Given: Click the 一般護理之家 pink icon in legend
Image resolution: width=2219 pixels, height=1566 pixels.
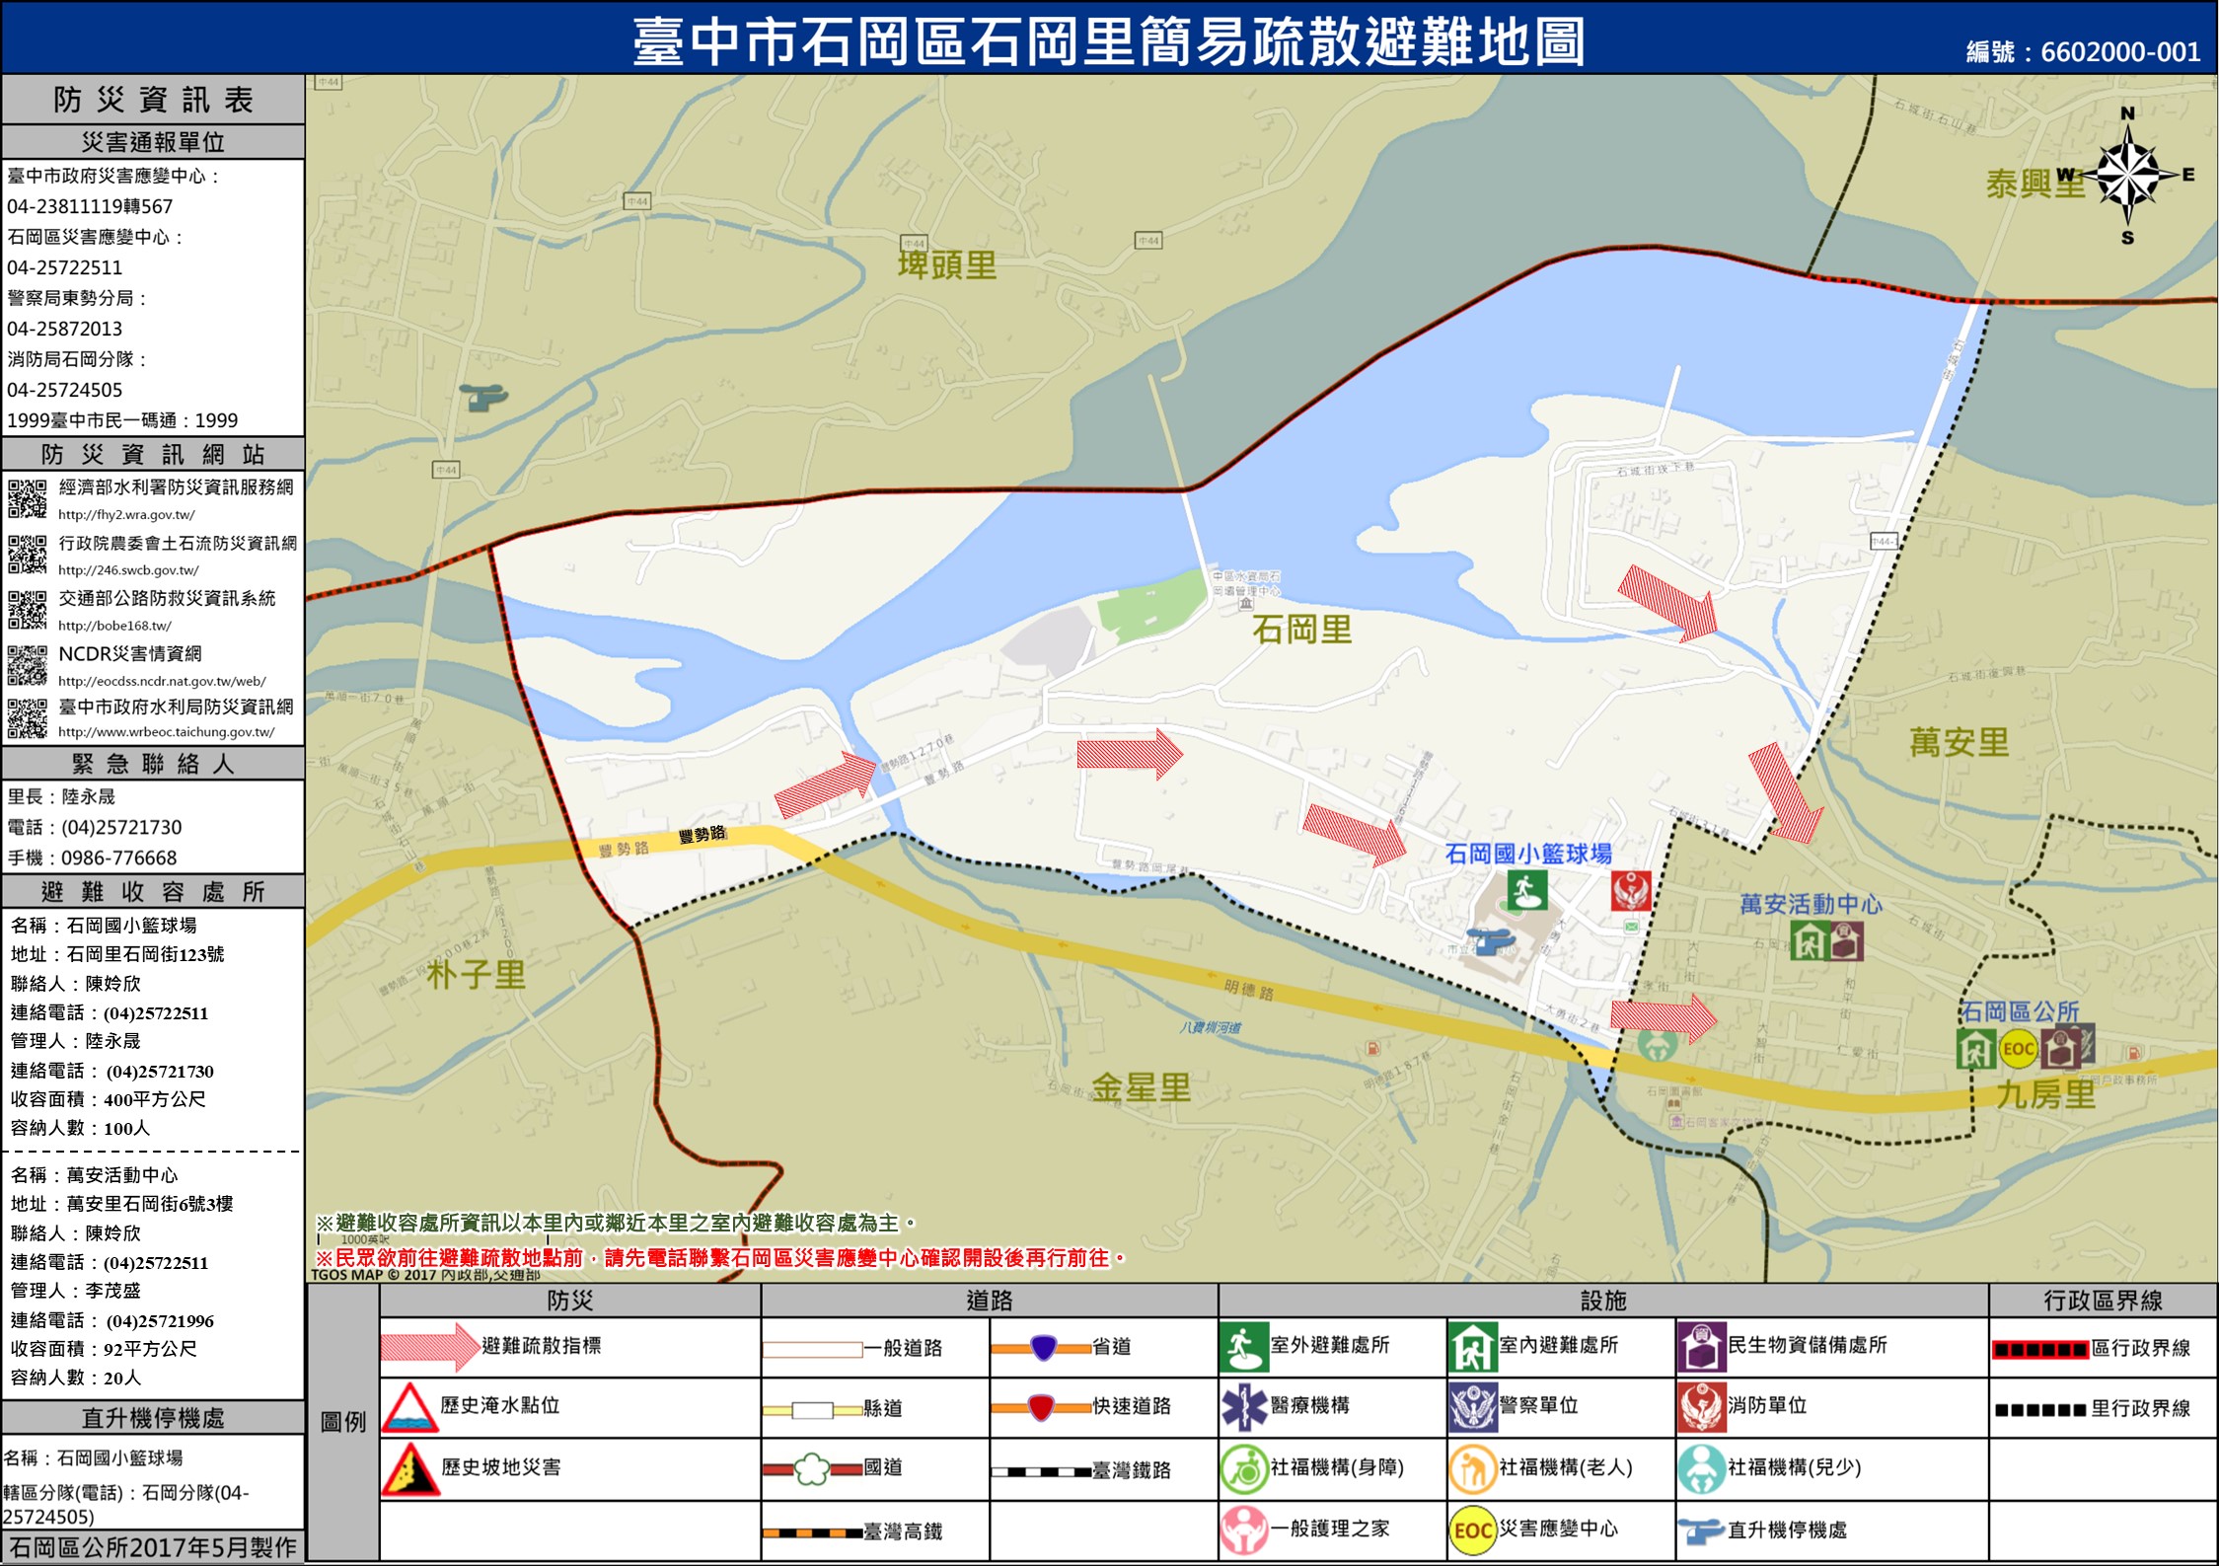Looking at the screenshot, I should click(1243, 1529).
